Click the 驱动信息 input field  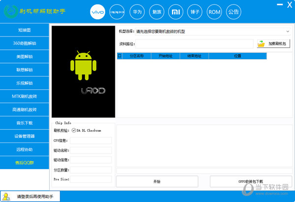91,160
